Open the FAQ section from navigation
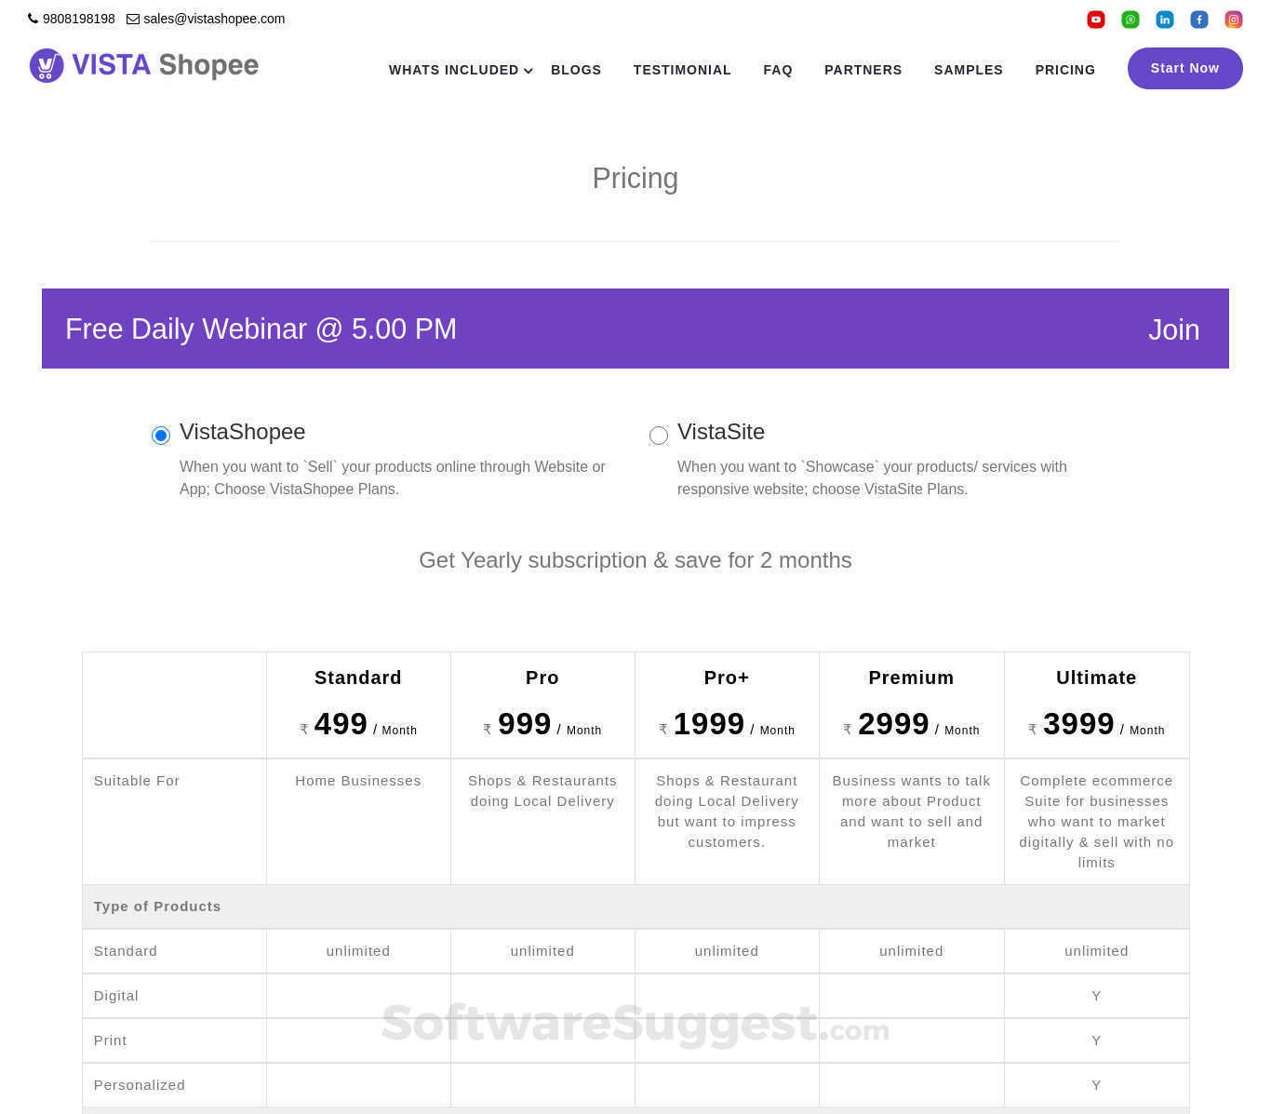Image resolution: width=1271 pixels, height=1114 pixels. pos(778,70)
